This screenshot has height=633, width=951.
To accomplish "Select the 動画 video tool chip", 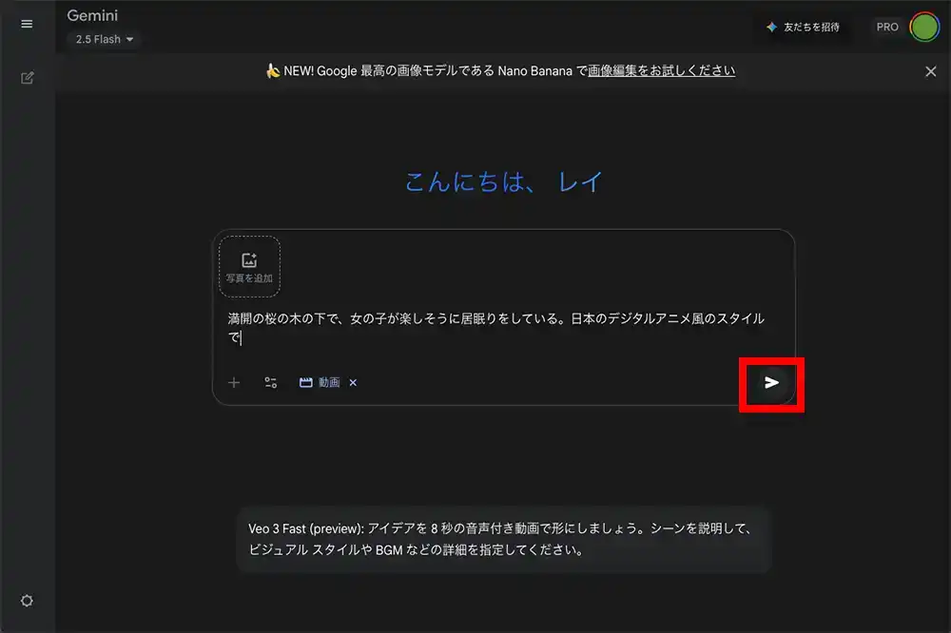I will pyautogui.click(x=320, y=382).
